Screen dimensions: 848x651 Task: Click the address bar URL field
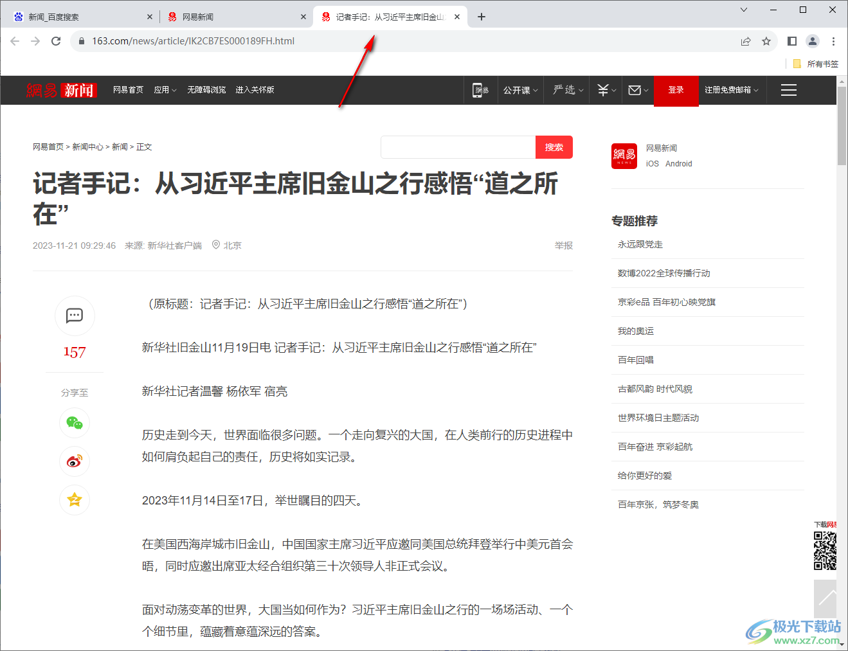[411, 41]
